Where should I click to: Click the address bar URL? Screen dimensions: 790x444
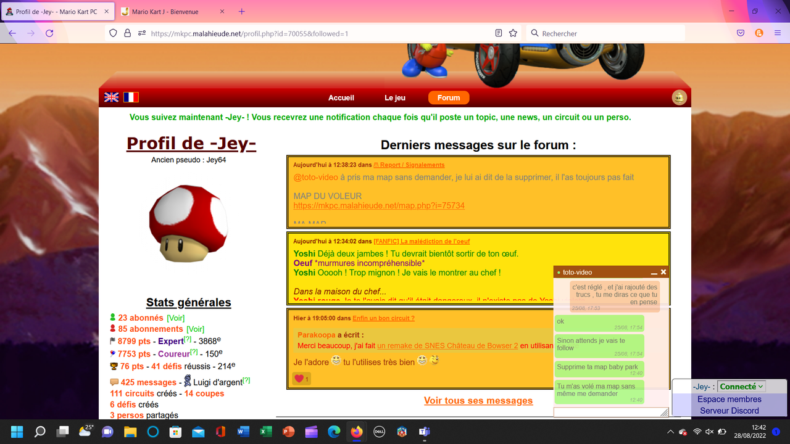point(249,34)
